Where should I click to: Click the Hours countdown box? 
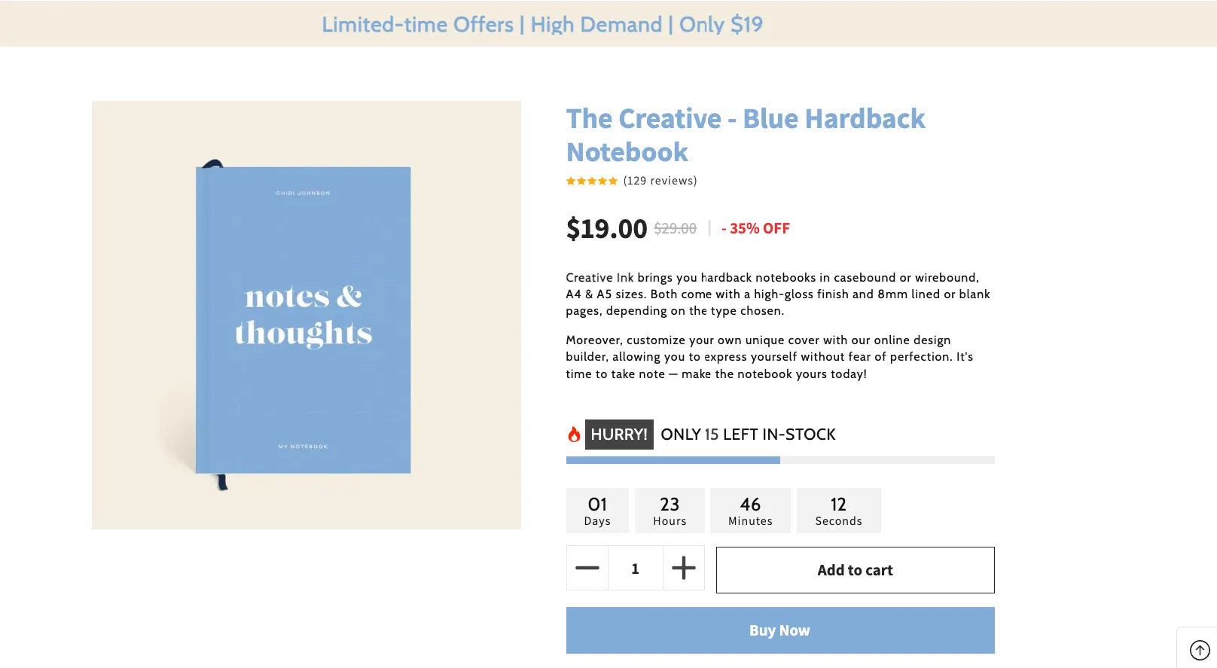[x=670, y=511]
